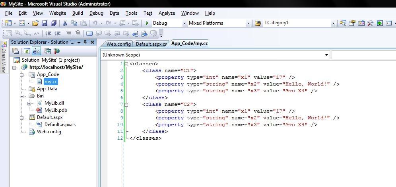Click Increase Line Indent icon
This screenshot has height=187, width=396.
[58, 33]
